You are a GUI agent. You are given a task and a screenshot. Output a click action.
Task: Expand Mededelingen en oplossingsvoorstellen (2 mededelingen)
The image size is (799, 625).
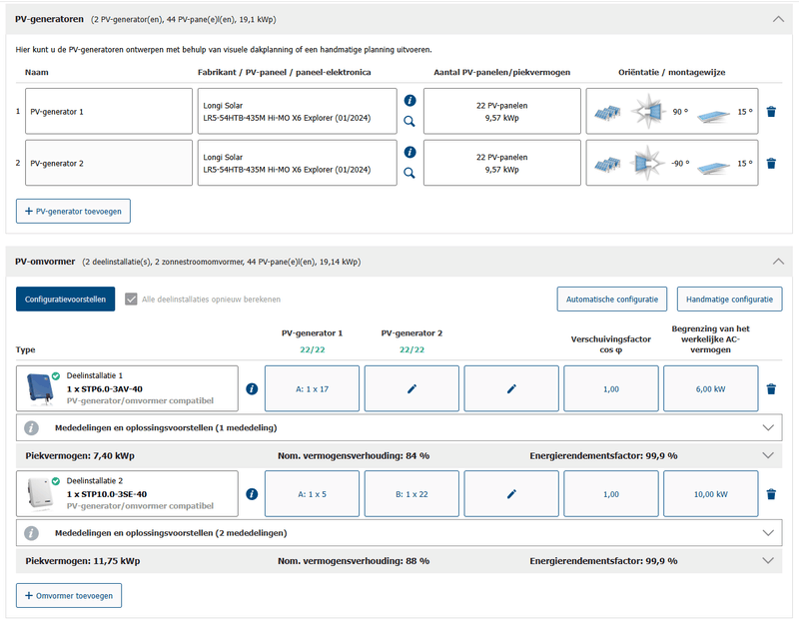pyautogui.click(x=399, y=533)
